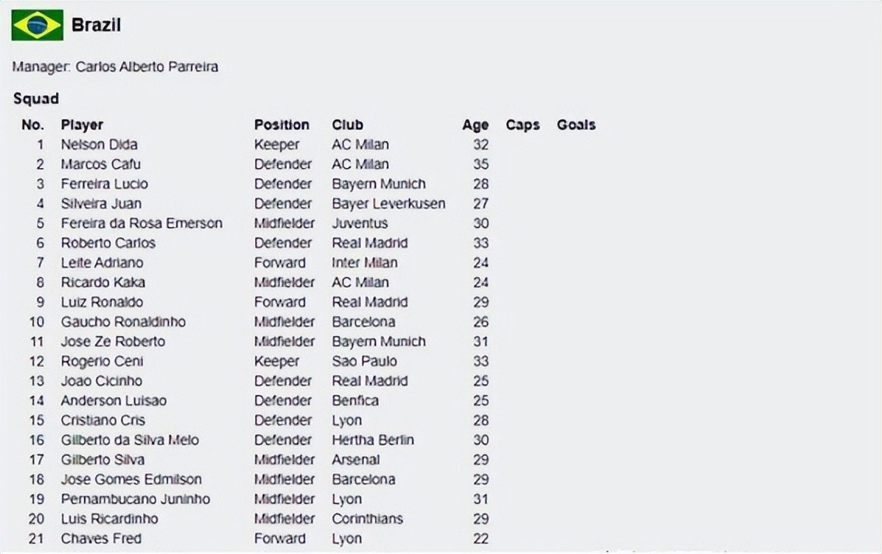This screenshot has width=882, height=554.
Task: Sort by the Age column header
Action: [x=475, y=125]
